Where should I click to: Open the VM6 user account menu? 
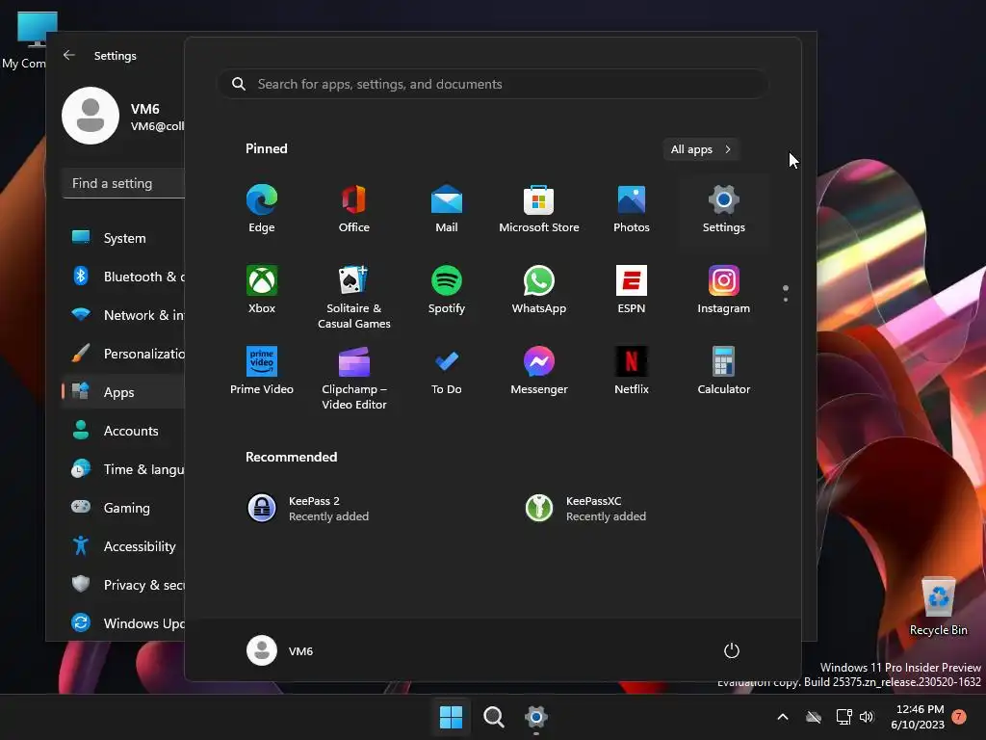280,650
